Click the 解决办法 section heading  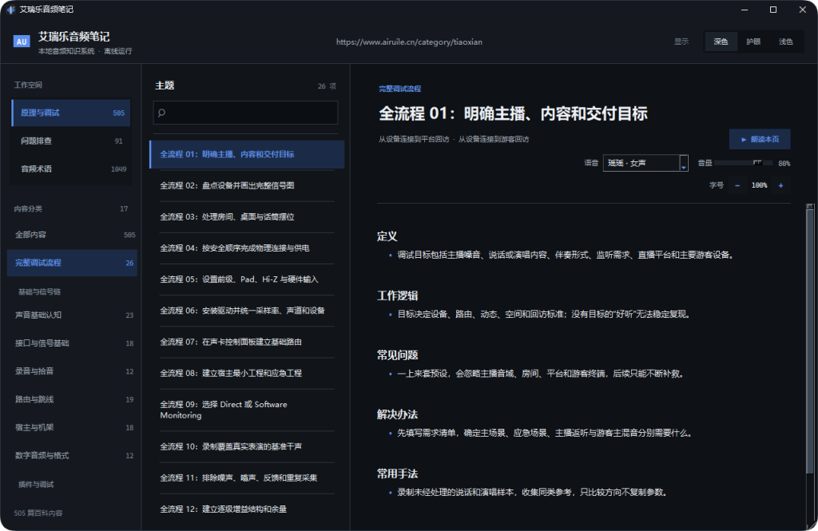tap(398, 414)
